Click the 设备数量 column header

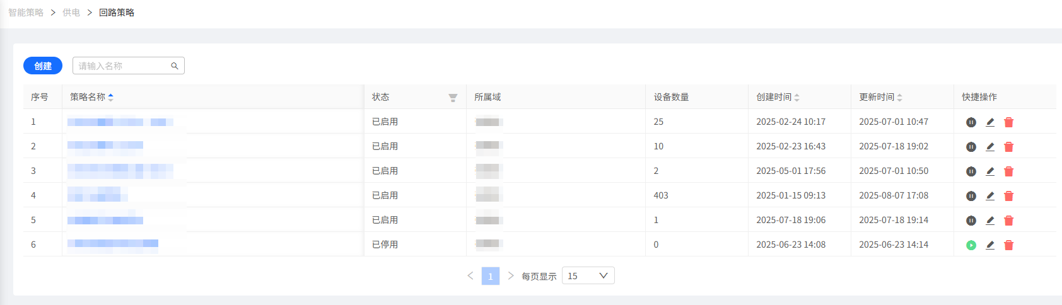click(671, 97)
